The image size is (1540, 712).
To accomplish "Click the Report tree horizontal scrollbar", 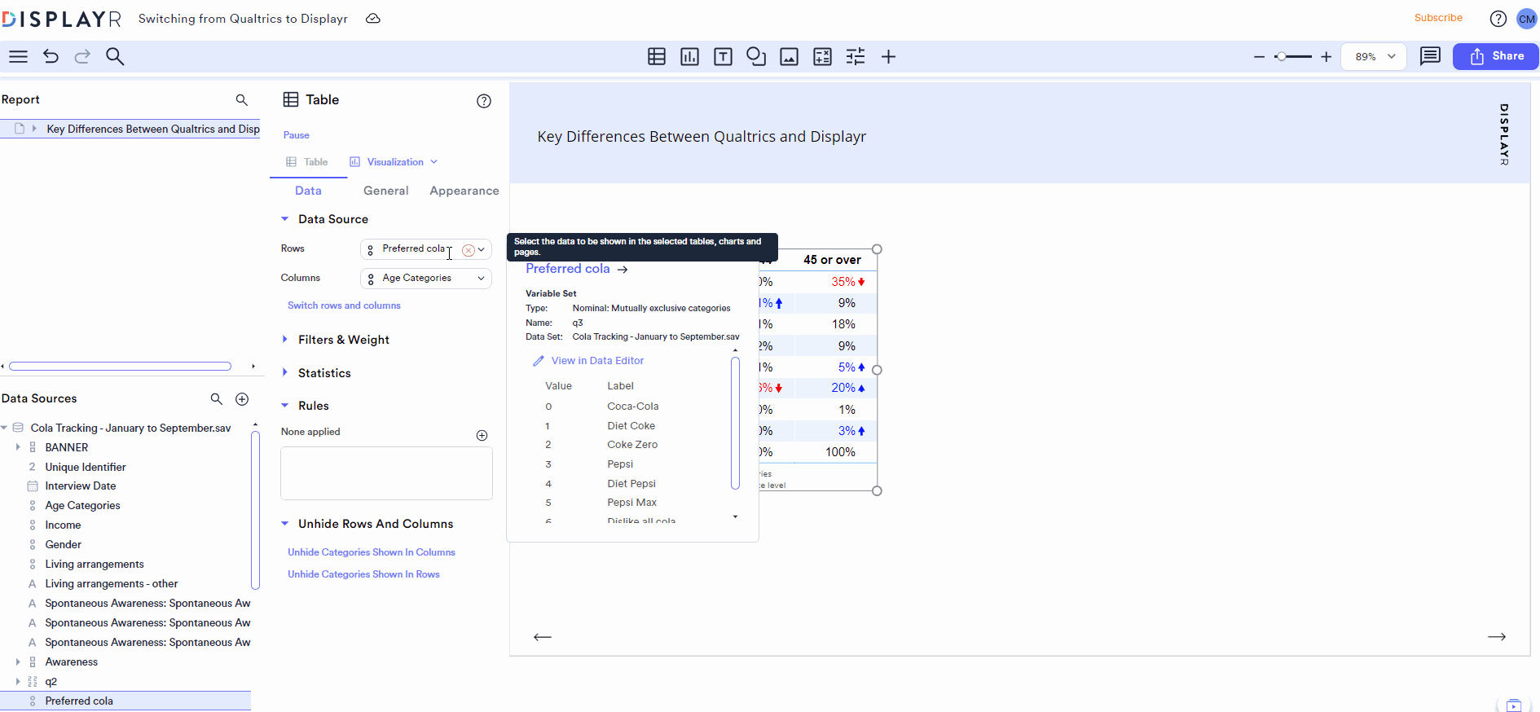I will pyautogui.click(x=121, y=367).
